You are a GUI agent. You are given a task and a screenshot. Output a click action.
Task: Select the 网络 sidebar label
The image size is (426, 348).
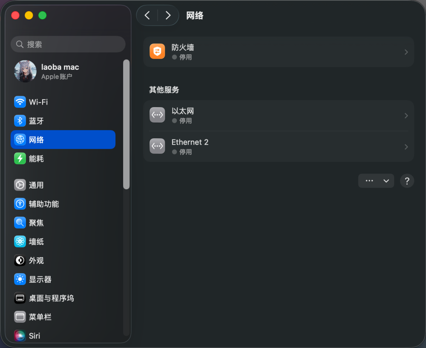coord(36,140)
